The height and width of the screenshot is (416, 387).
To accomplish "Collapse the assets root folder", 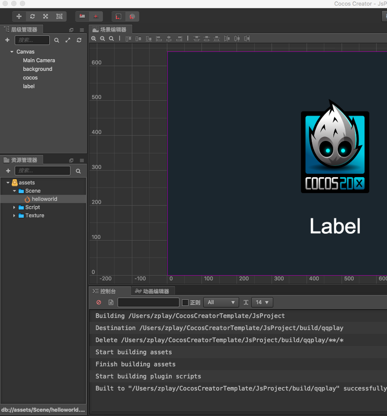I will coord(8,183).
